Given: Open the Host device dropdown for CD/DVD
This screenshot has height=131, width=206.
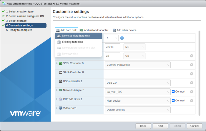Looking at the screenshot, I should pyautogui.click(x=137, y=101).
